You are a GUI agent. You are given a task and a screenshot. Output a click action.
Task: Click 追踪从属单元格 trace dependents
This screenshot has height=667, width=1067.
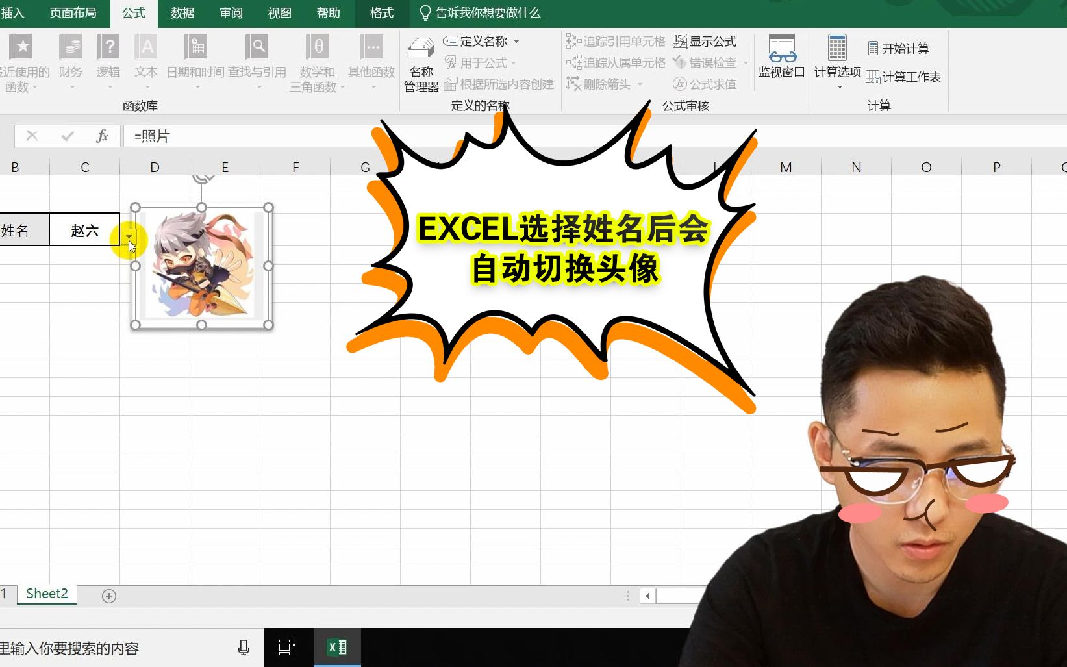click(616, 63)
